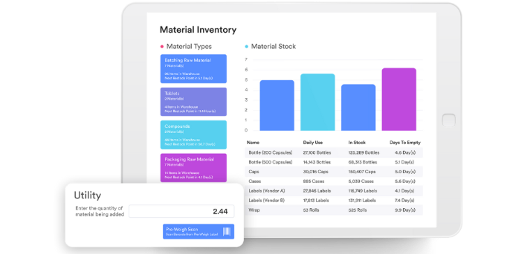The height and width of the screenshot is (254, 516).
Task: Click the 525 Rolls cell
Action: click(x=358, y=209)
